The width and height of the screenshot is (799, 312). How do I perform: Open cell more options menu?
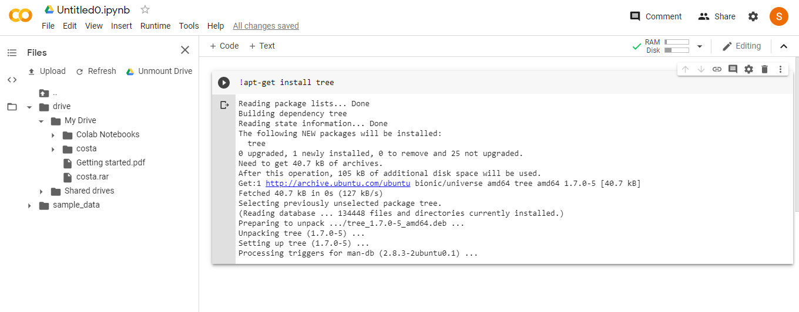780,69
